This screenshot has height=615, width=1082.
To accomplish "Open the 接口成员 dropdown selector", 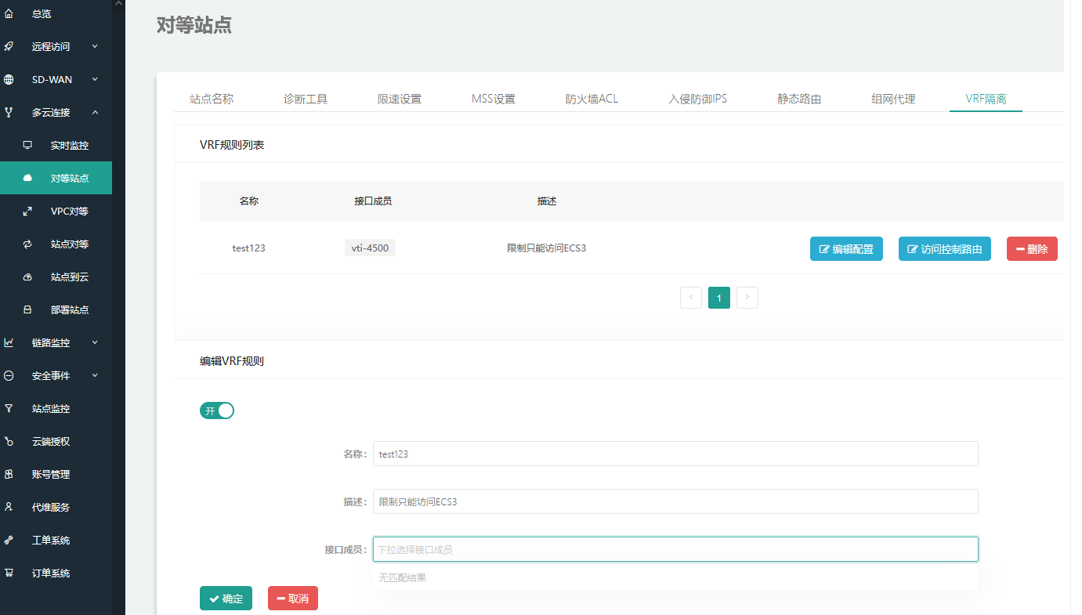I will point(675,549).
